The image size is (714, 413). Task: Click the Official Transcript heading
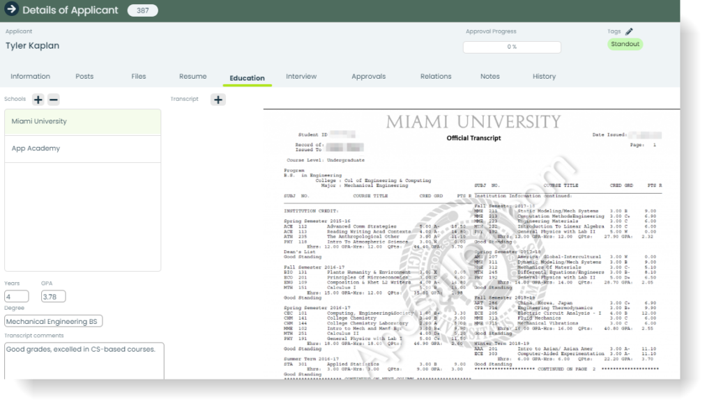click(x=473, y=138)
